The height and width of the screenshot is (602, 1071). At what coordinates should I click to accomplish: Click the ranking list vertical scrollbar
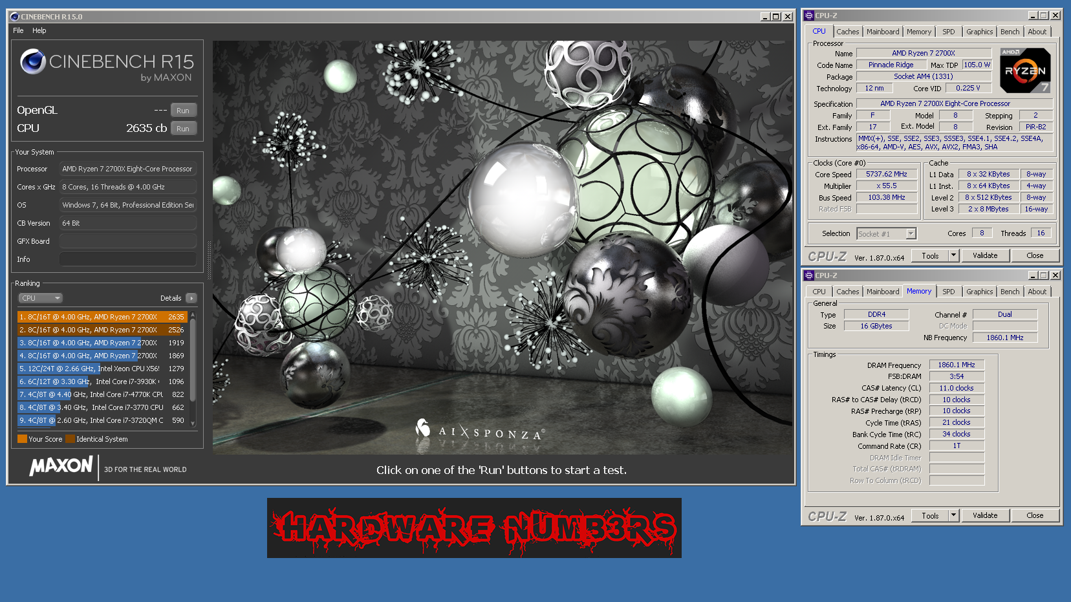[193, 369]
